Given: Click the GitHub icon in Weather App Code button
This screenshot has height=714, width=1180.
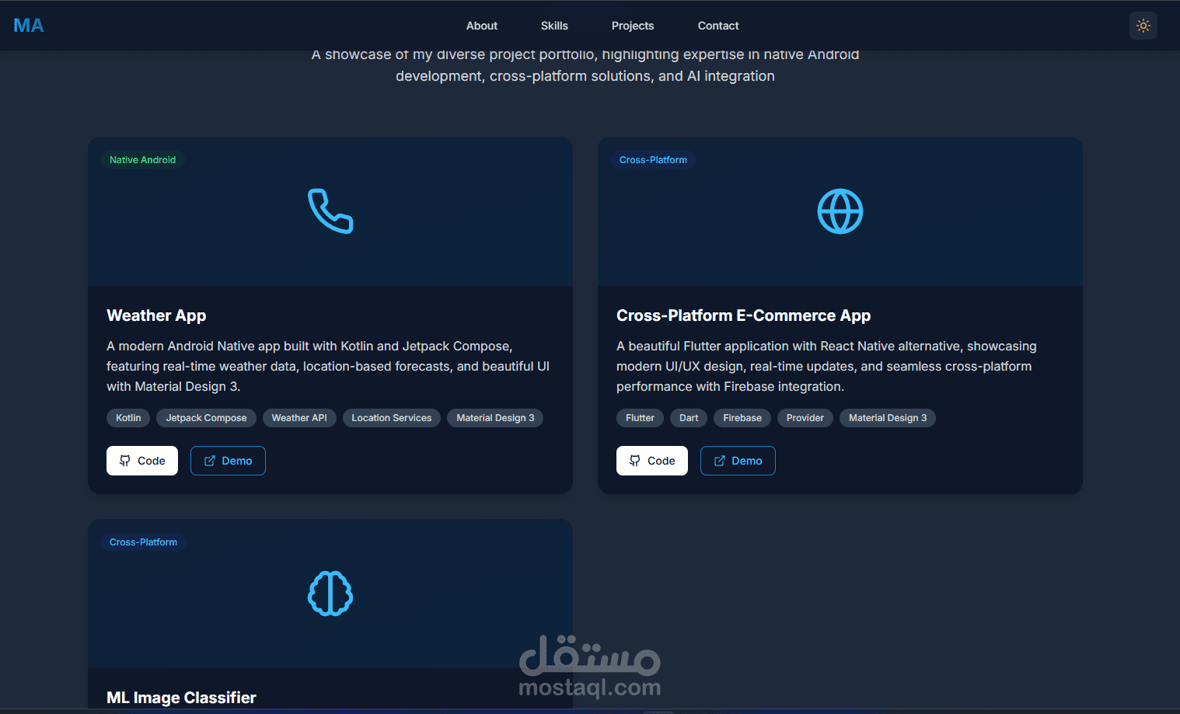Looking at the screenshot, I should click(124, 461).
